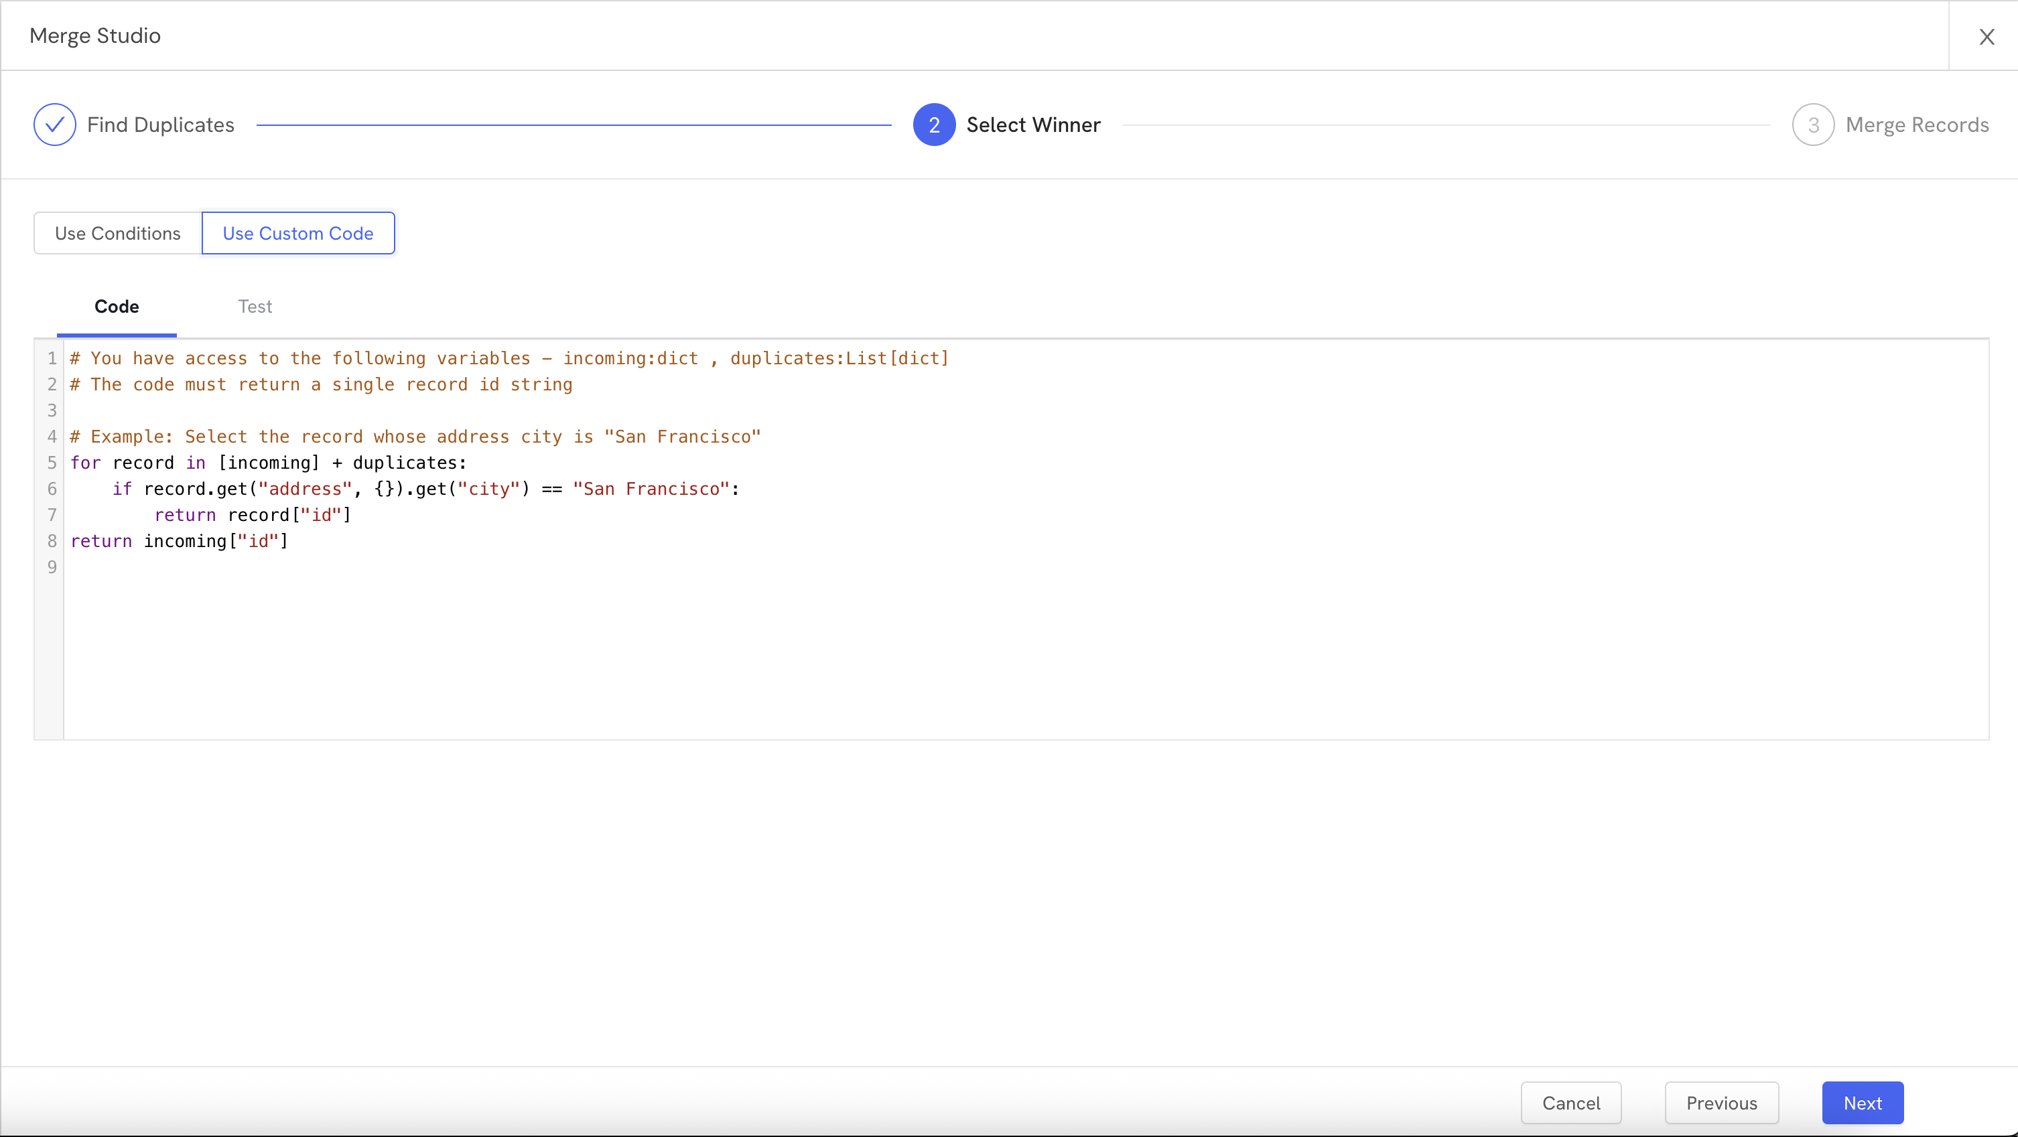Image resolution: width=2018 pixels, height=1137 pixels.
Task: Click the comment 'The code must return a single record id string'
Action: point(321,384)
